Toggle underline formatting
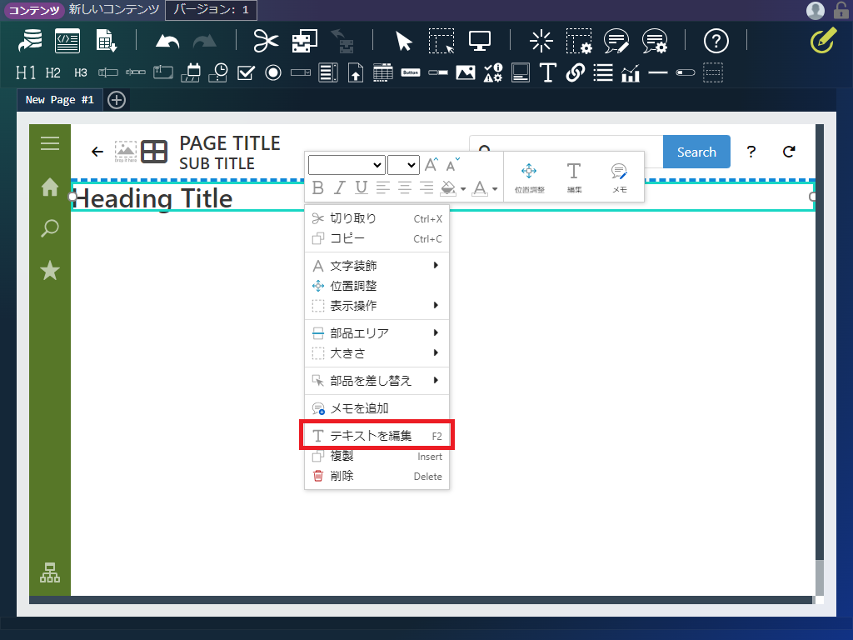 (362, 187)
